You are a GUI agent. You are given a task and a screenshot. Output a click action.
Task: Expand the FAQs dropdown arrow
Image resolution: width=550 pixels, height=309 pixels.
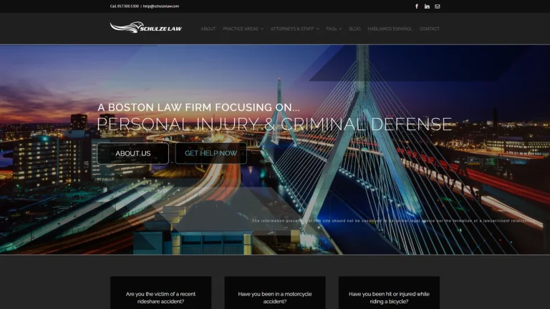click(x=340, y=29)
